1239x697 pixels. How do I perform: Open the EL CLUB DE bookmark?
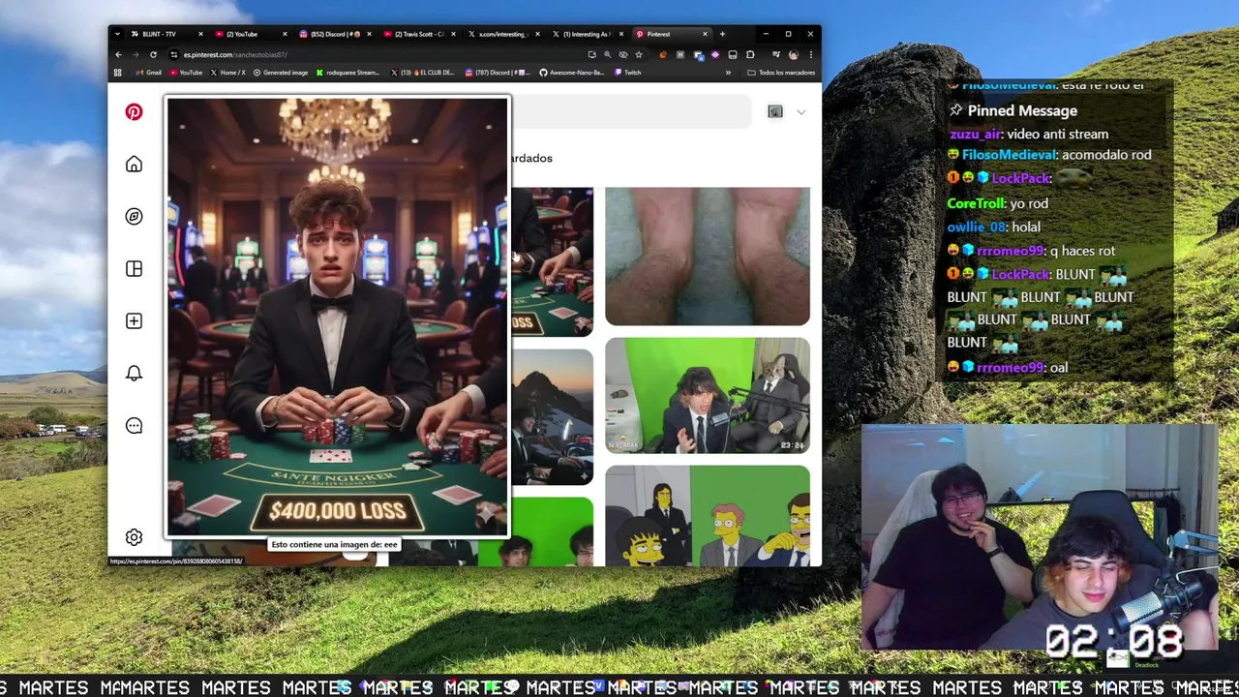pyautogui.click(x=423, y=73)
